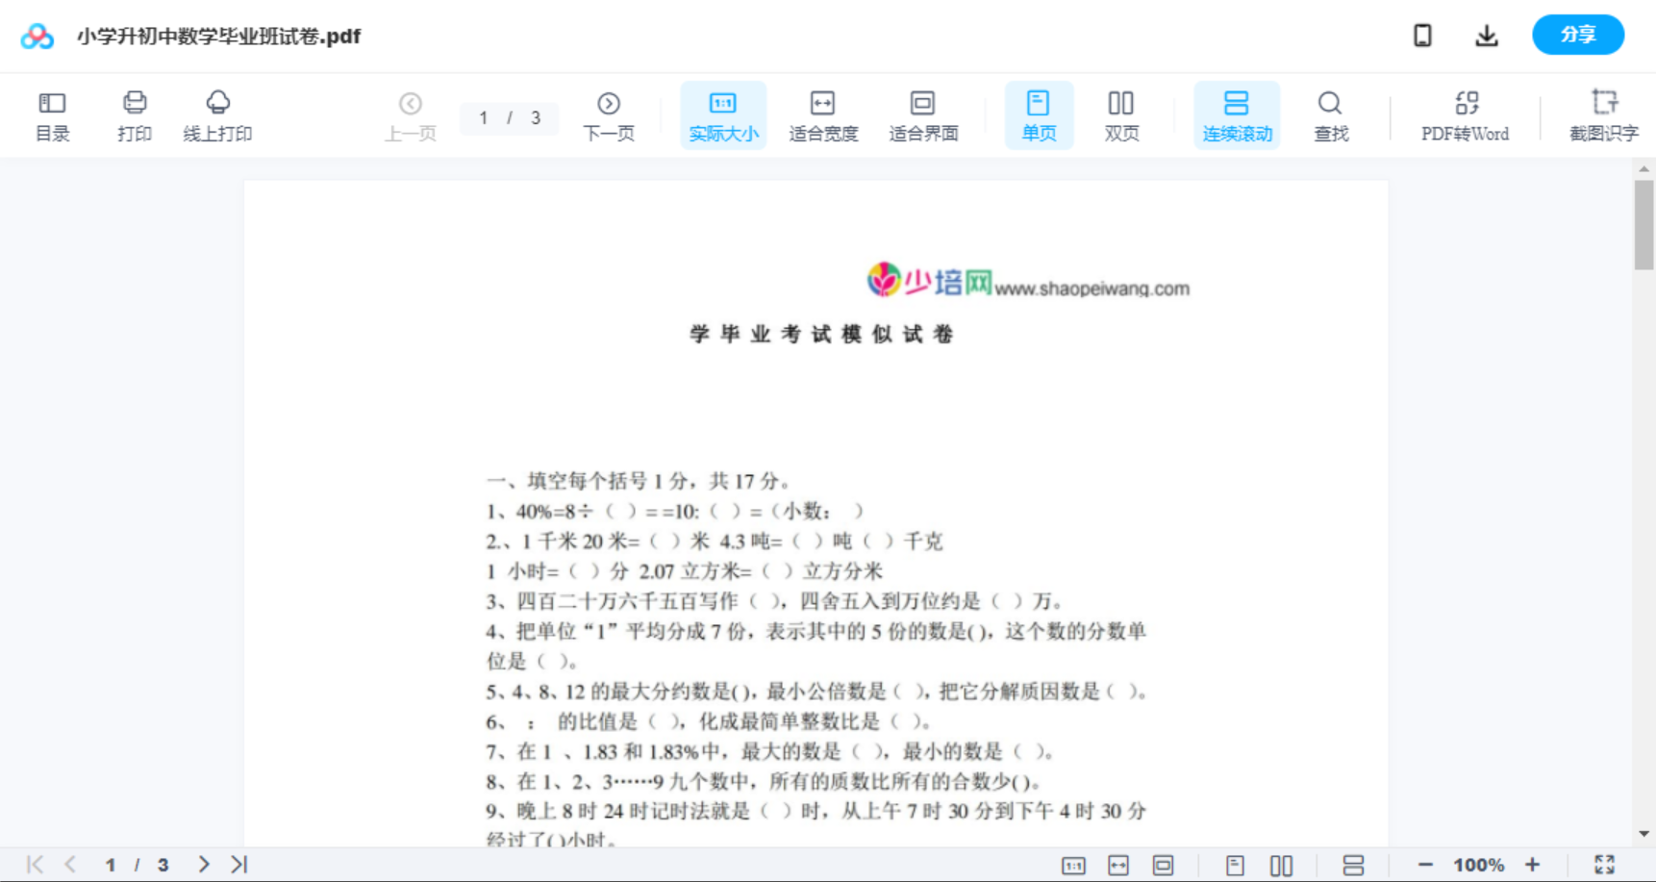Select 实际大小 actual size mode

coord(723,114)
